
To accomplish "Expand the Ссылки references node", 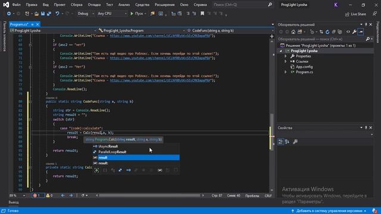I will click(286, 61).
